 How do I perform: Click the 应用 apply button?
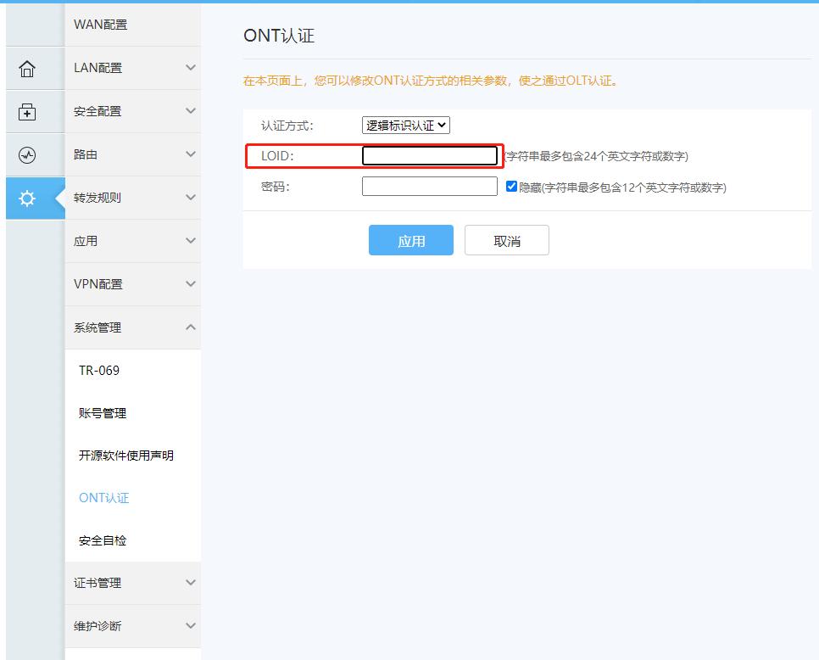411,240
